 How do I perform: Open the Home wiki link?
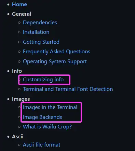[x=19, y=4]
